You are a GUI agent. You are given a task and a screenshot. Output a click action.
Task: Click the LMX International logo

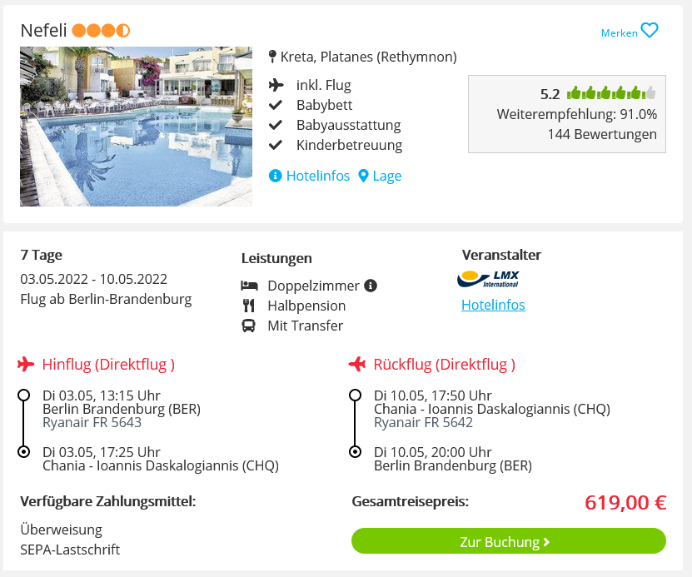coord(488,279)
